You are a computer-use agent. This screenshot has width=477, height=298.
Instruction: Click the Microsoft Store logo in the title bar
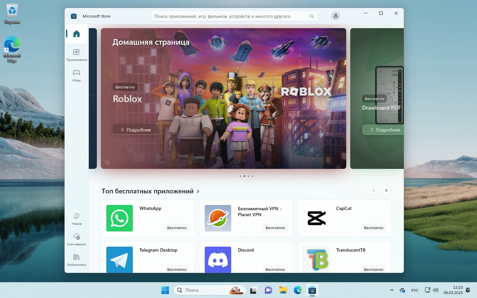pyautogui.click(x=74, y=16)
